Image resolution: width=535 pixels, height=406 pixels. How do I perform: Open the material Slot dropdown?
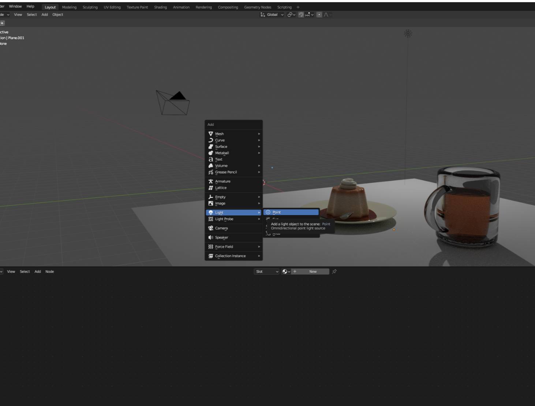(266, 271)
